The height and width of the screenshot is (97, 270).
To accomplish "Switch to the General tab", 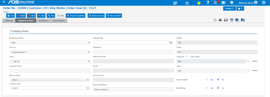I will click(9, 20).
